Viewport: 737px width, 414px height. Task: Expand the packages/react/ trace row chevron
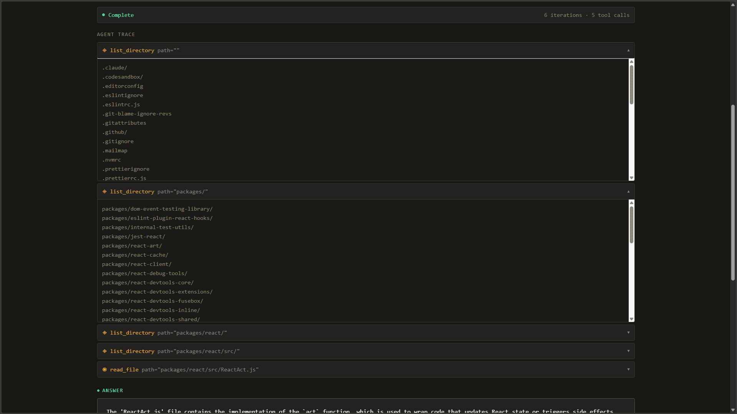[628, 333]
